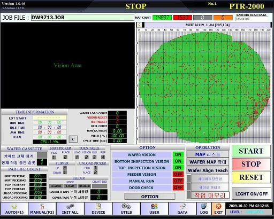This screenshot has height=219, width=274.
Task: Click Unload Picker PICK indicator
Action: 96,168
